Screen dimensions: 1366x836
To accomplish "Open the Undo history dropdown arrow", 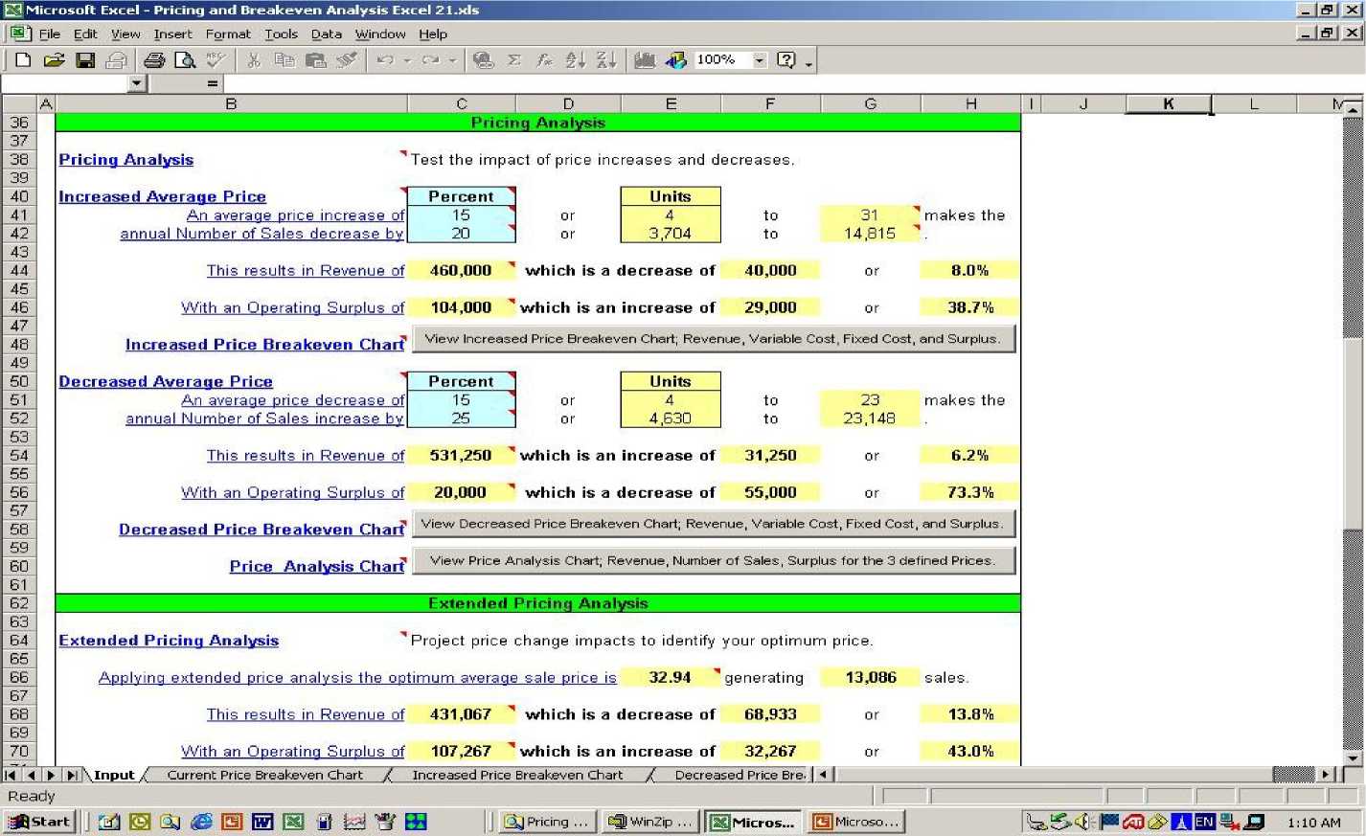I will (407, 60).
